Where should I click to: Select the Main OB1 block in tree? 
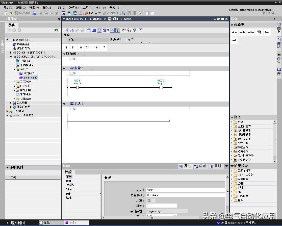(29, 78)
